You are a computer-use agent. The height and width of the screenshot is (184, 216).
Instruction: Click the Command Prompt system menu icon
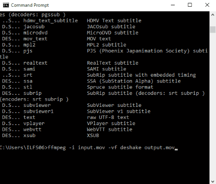6,5
